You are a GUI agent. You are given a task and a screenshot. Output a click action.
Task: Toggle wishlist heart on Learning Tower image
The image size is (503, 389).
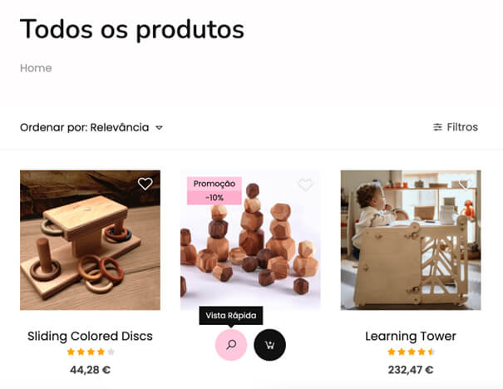click(x=465, y=184)
